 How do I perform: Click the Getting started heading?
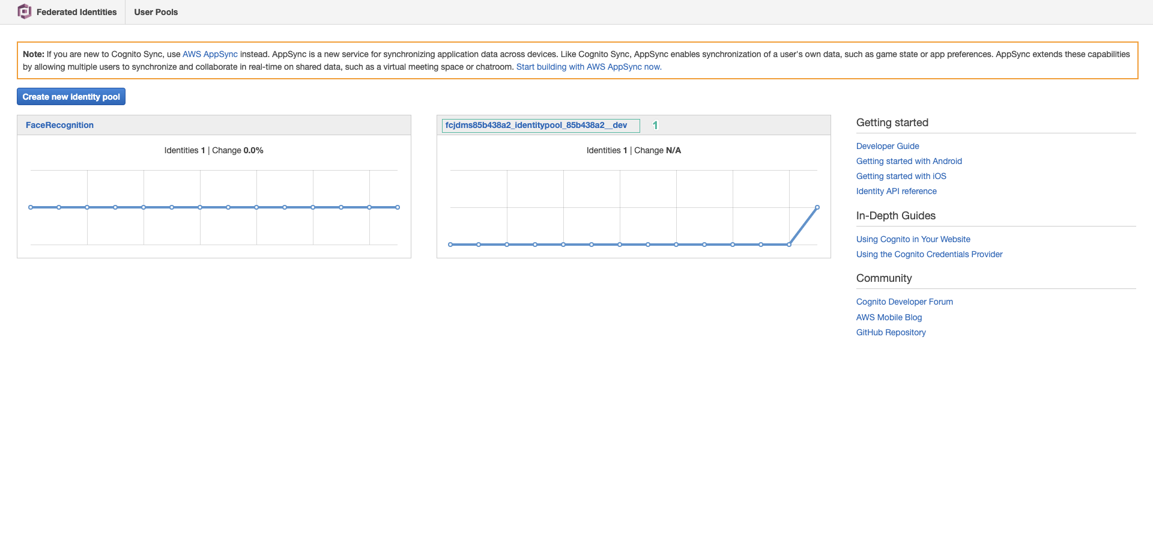pyautogui.click(x=892, y=123)
